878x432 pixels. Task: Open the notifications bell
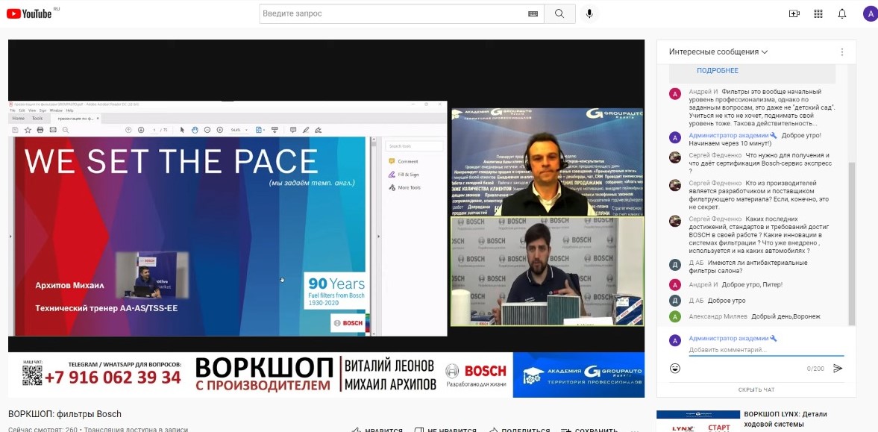tap(842, 13)
